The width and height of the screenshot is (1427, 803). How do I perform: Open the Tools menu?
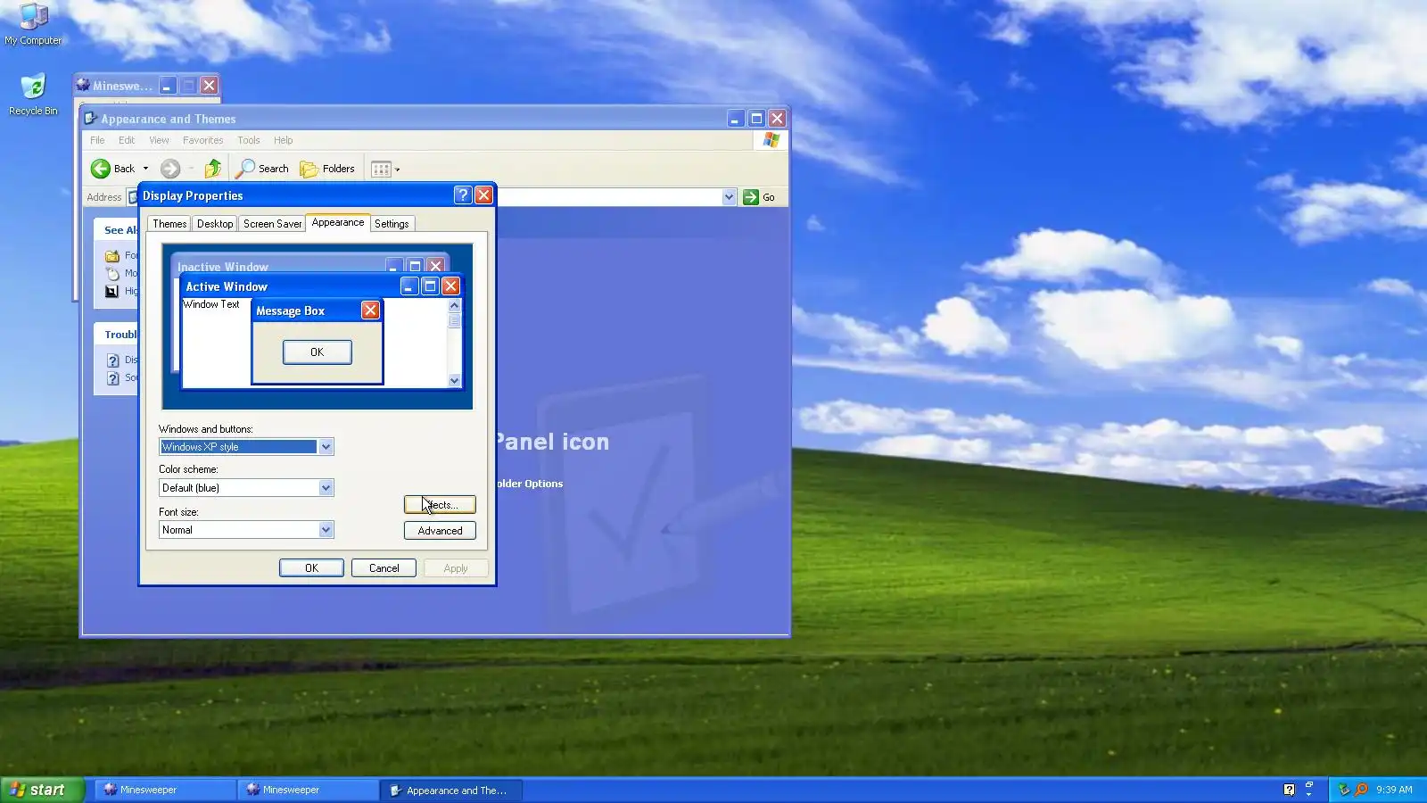click(249, 140)
